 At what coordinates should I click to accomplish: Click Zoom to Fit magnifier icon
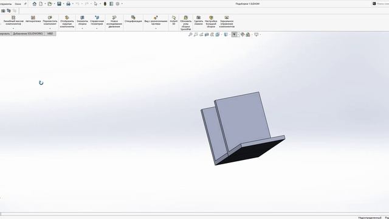[x=190, y=35]
